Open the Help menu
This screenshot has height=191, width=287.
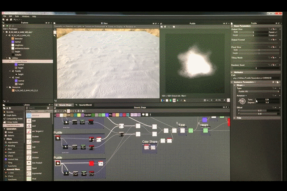[x=34, y=16]
